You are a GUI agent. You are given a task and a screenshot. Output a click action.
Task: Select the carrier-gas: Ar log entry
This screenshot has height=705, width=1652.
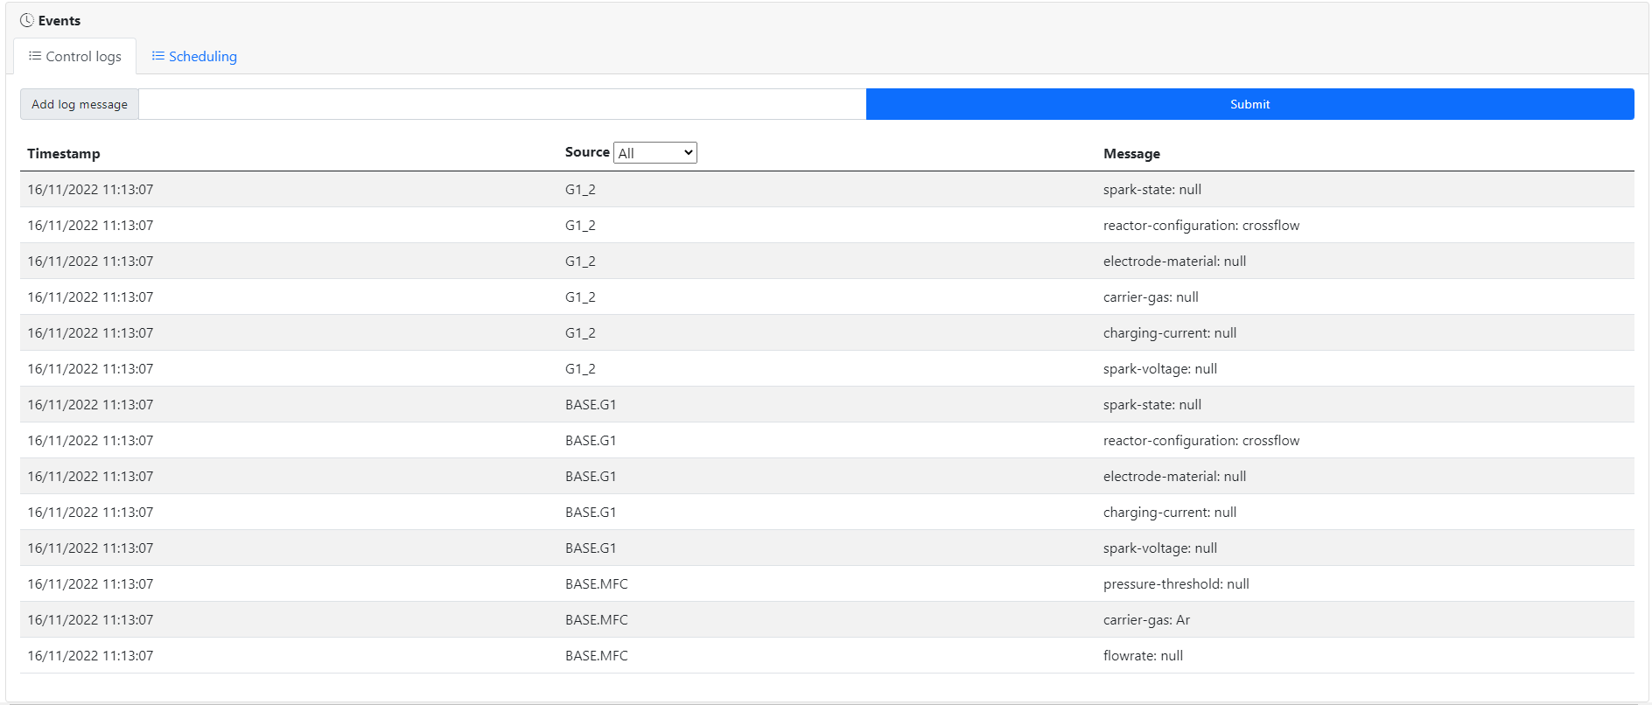1146,620
